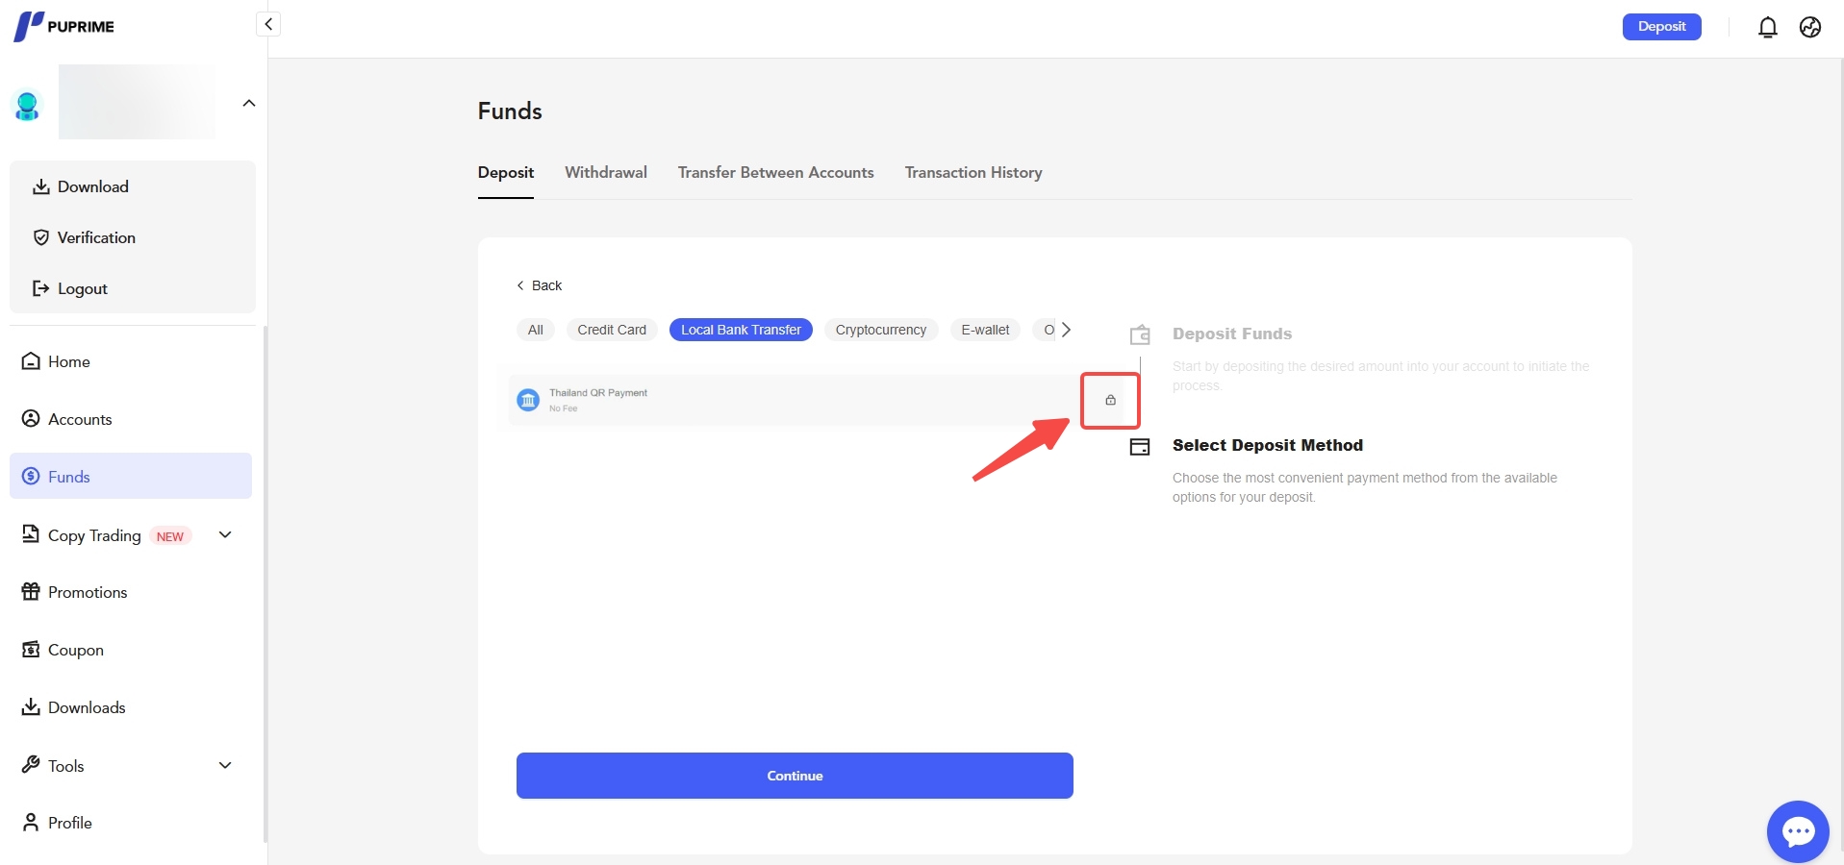Click the PUPRIME logo

click(63, 26)
